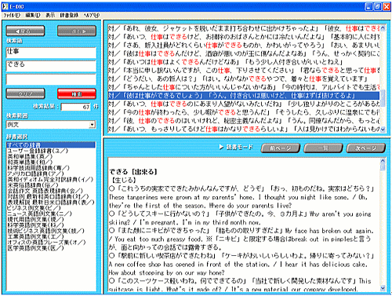Select 英和イディオム完全対訳辞典(イ/) in the list
Viewport: 392px width, 296px height.
(x=50, y=180)
